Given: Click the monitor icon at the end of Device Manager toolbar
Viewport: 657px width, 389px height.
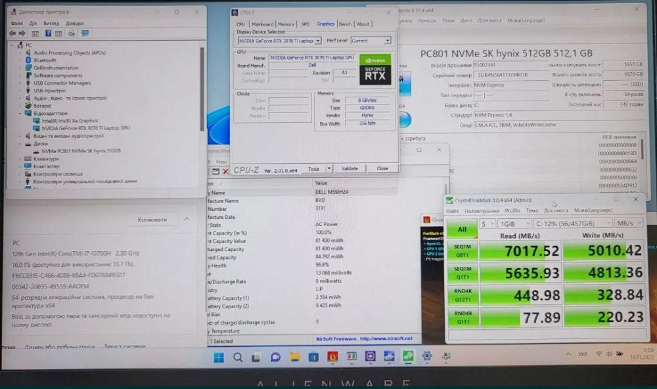Looking at the screenshot, I should tap(83, 32).
